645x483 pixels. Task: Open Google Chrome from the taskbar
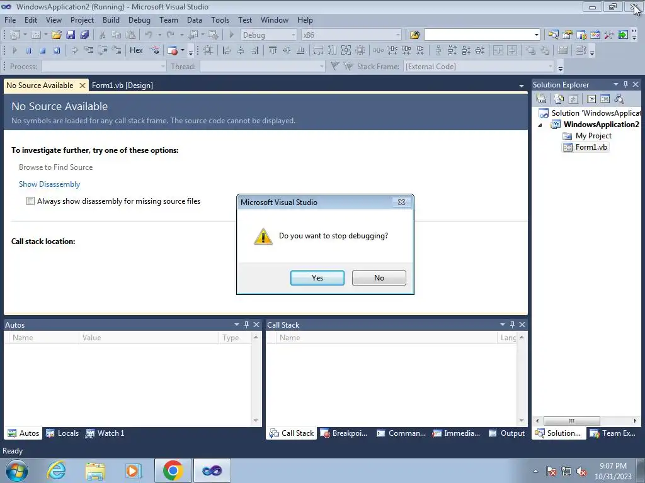tap(173, 470)
